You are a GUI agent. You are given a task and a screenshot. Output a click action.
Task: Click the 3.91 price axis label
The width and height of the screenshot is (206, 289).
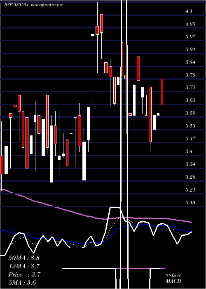coord(190,50)
